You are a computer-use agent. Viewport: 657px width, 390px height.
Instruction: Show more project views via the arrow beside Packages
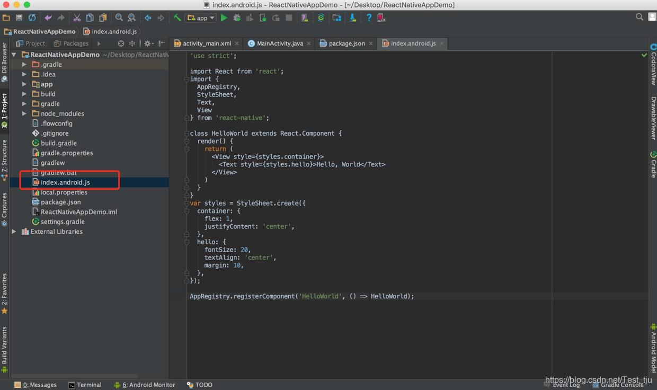[99, 43]
